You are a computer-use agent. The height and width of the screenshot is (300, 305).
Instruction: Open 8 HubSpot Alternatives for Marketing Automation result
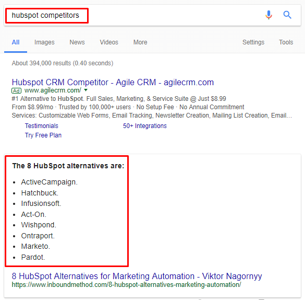(x=137, y=276)
